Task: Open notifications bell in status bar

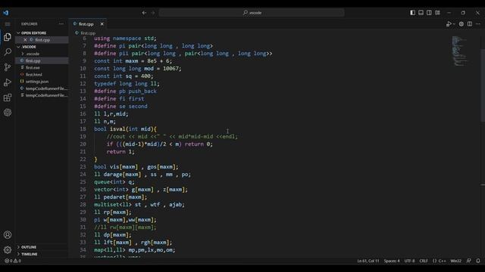Action: [478, 261]
